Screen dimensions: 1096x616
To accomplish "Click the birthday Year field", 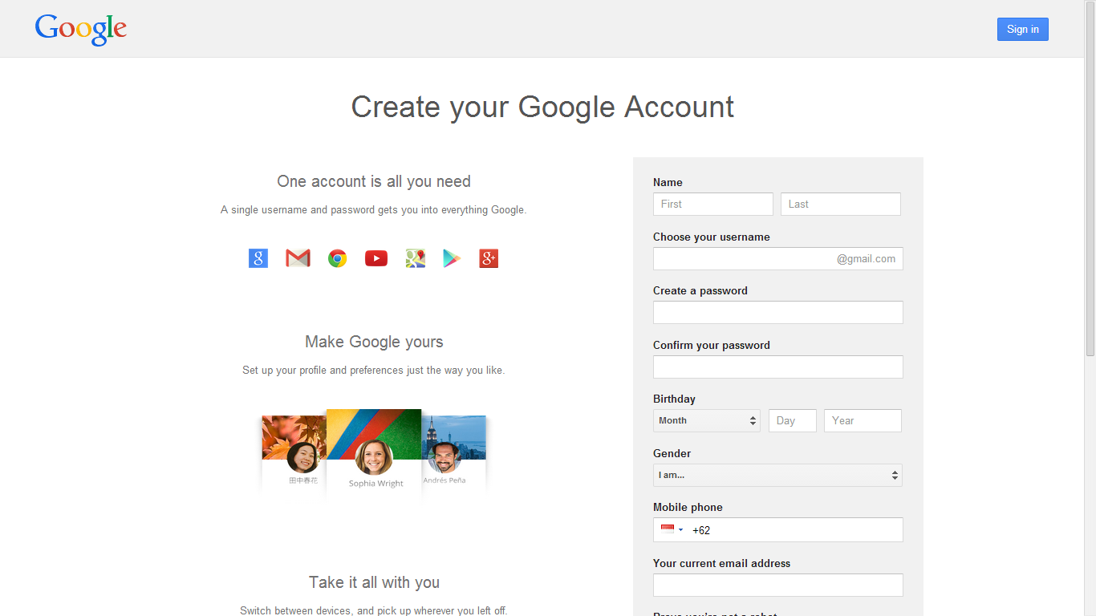I will pyautogui.click(x=862, y=420).
